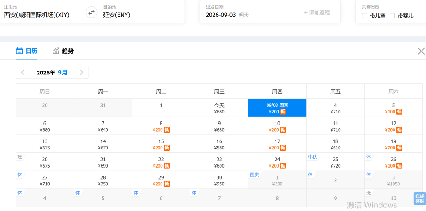This screenshot has width=426, height=211.
Task: Click 添加返程 to add return trip
Action: 317,12
